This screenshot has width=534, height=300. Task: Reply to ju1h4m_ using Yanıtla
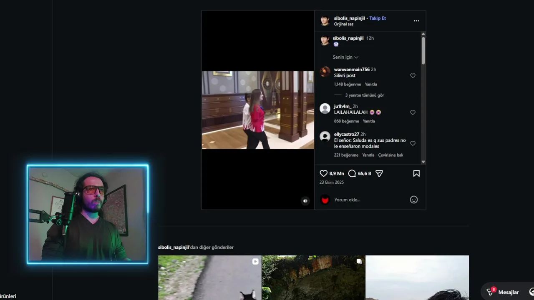[369, 121]
